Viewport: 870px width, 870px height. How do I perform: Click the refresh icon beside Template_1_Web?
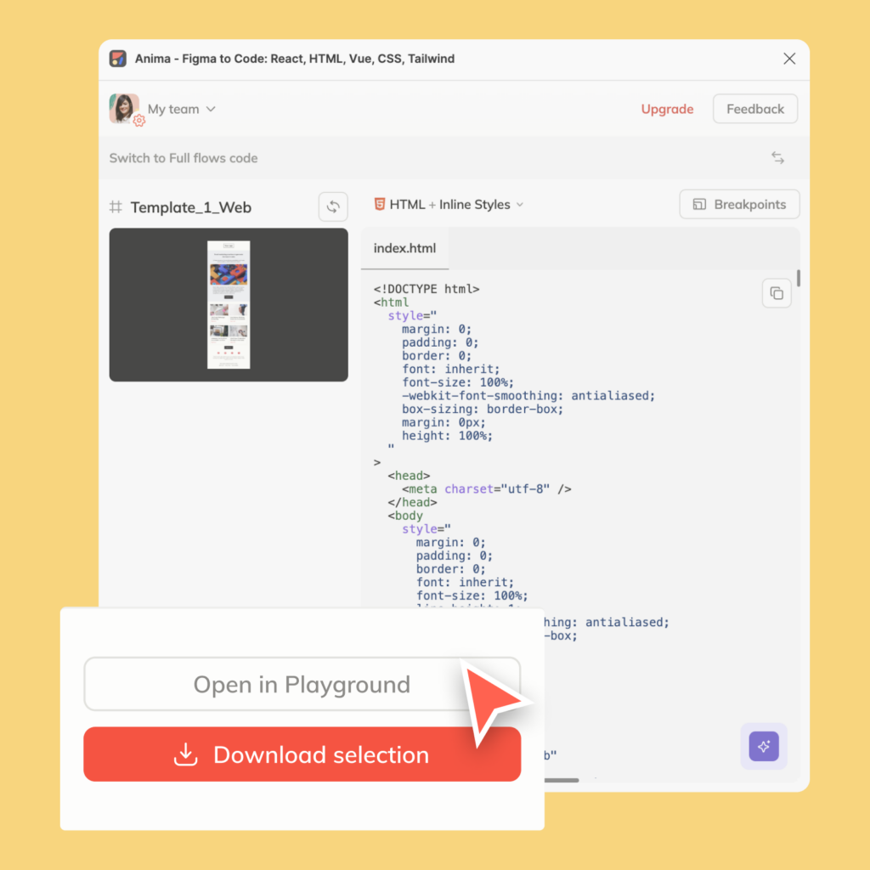pyautogui.click(x=332, y=206)
